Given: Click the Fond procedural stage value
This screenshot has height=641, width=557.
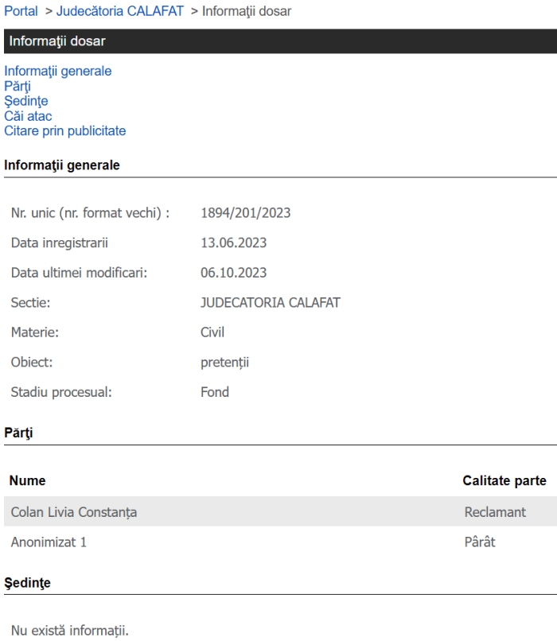Looking at the screenshot, I should click(x=215, y=392).
